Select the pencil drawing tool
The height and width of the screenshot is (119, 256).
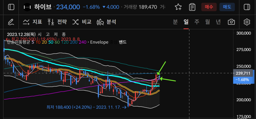pyautogui.click(x=11, y=22)
